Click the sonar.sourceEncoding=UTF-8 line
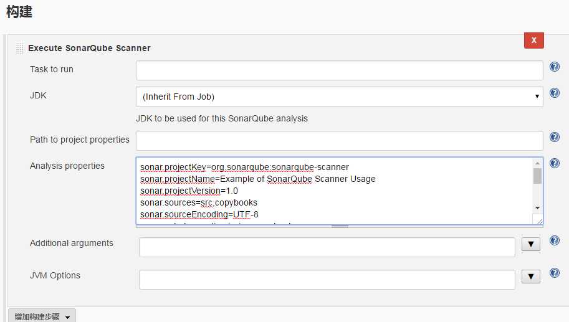The height and width of the screenshot is (322, 569). (x=199, y=214)
